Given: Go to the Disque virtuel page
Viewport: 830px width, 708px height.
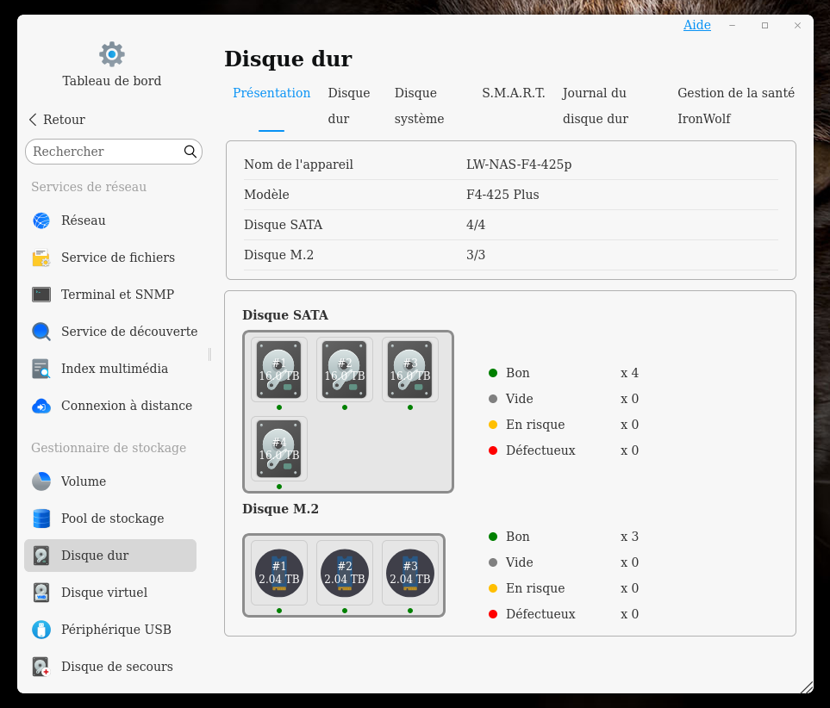Looking at the screenshot, I should click(103, 593).
